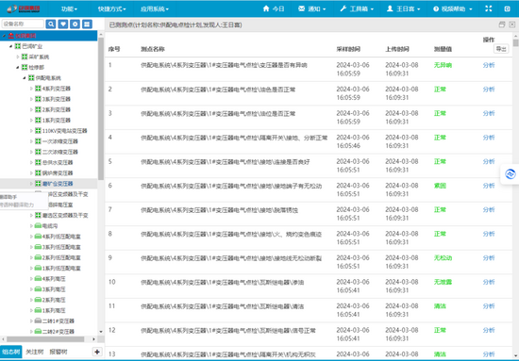Image resolution: width=519 pixels, height=361 pixels.
Task: Open the 功能 dropdown menu
Action: click(69, 8)
